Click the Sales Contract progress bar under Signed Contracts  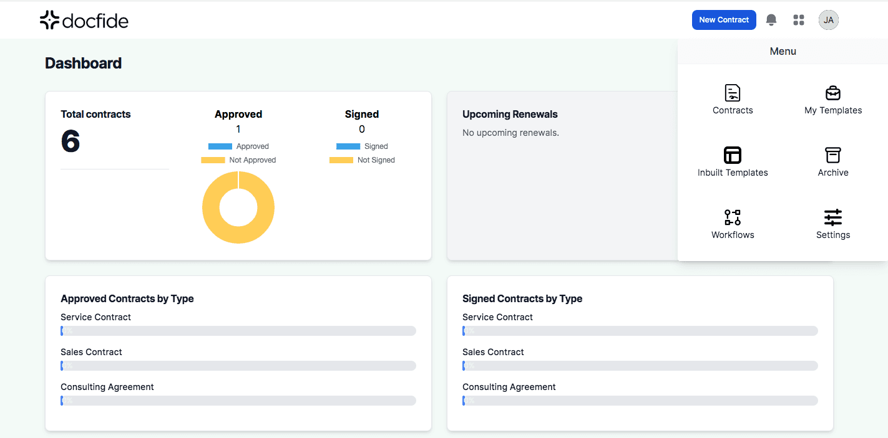click(x=640, y=365)
